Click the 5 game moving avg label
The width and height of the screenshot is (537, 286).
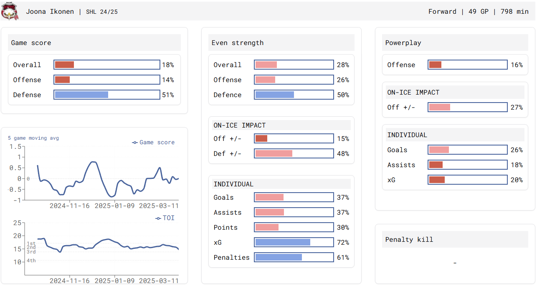pyautogui.click(x=33, y=138)
